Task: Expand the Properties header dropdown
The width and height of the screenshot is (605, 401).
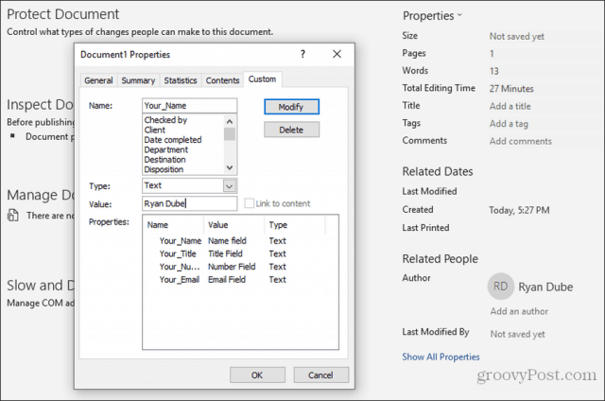Action: [459, 15]
